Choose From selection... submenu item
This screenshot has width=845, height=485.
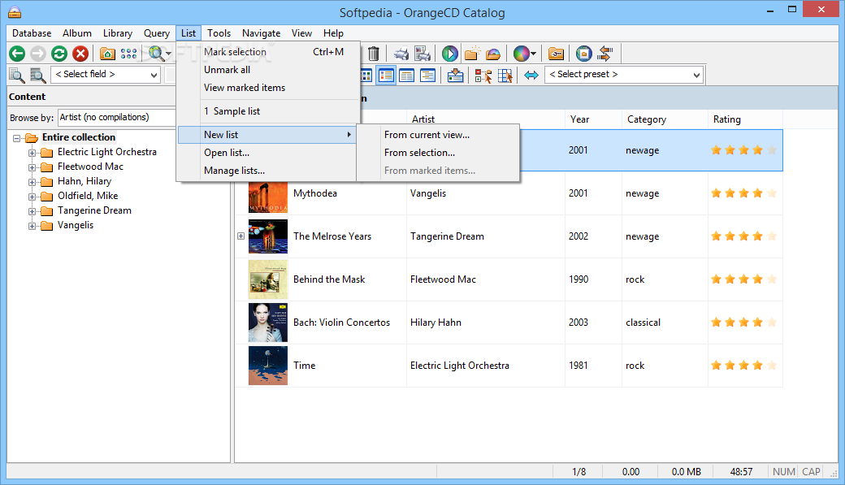pyautogui.click(x=438, y=153)
